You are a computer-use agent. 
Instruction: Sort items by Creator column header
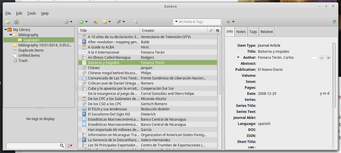coord(174,31)
